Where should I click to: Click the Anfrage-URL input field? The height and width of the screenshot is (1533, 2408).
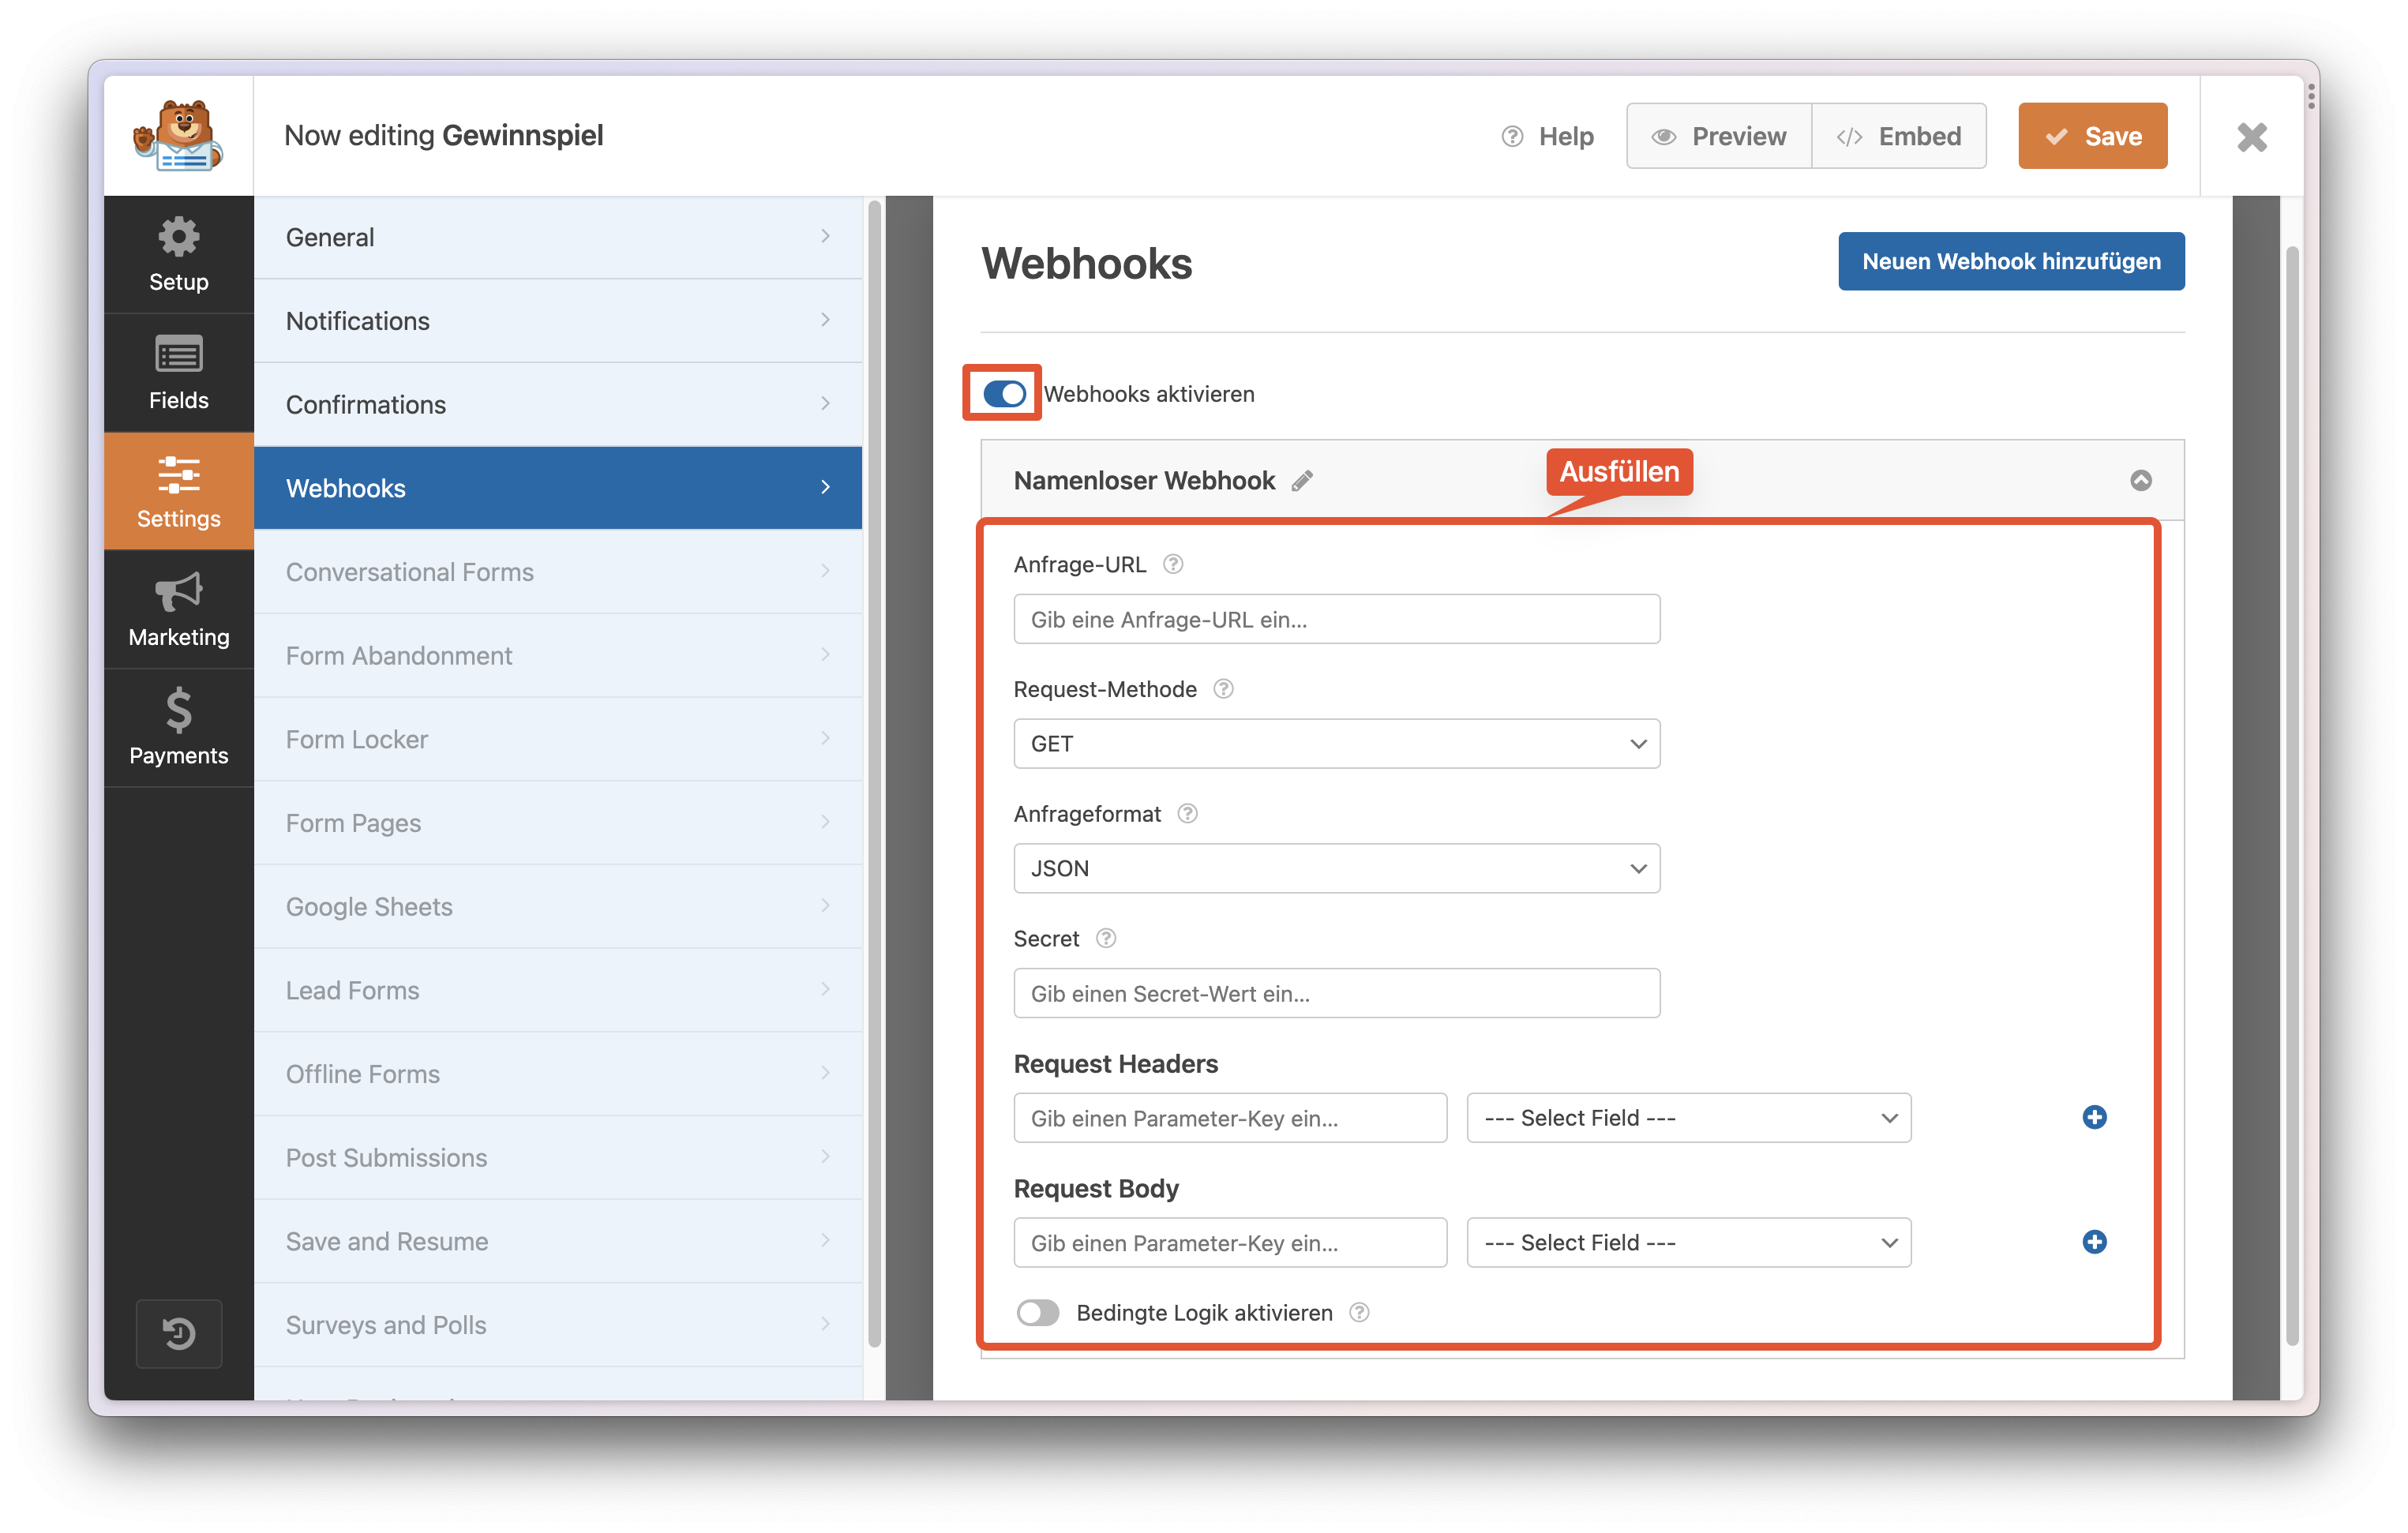[1336, 619]
